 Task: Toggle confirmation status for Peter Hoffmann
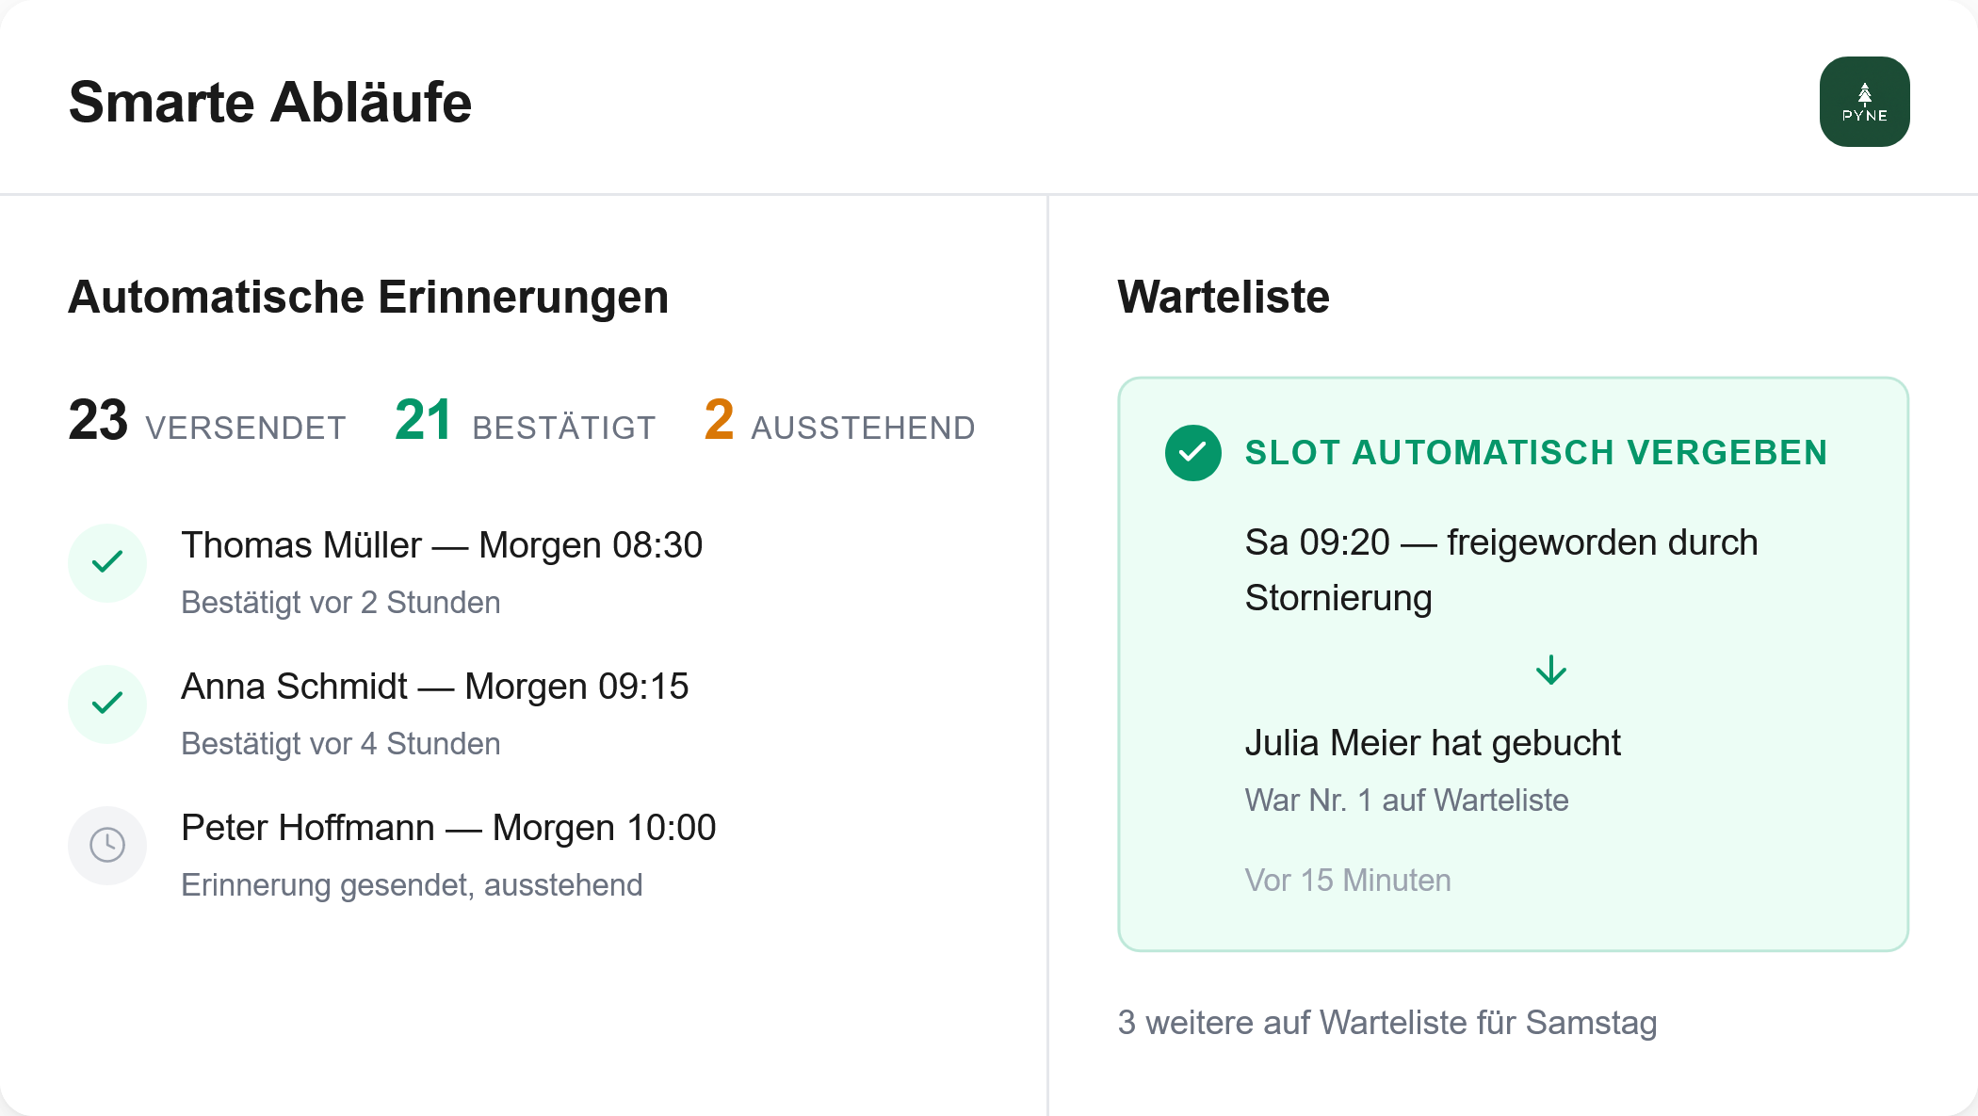tap(106, 845)
